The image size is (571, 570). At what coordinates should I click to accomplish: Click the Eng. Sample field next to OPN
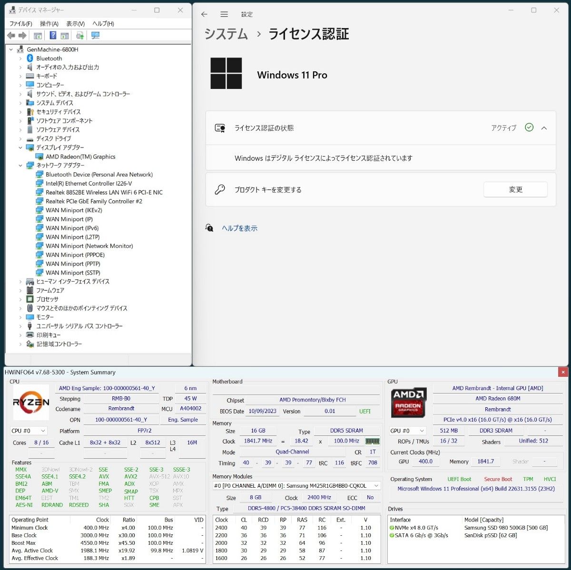click(x=183, y=420)
